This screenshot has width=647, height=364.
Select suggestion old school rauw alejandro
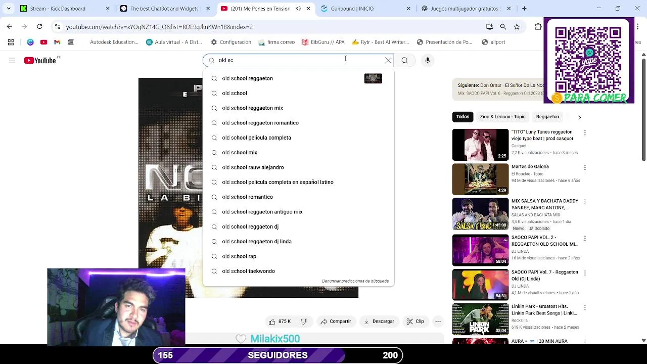298,167
